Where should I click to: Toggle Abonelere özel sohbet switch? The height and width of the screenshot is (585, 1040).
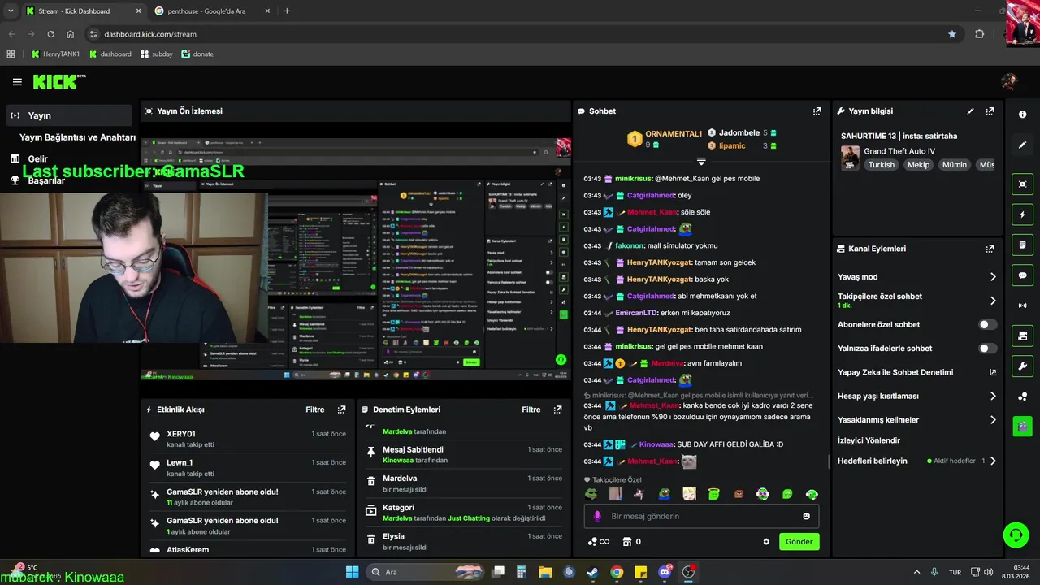(x=987, y=324)
